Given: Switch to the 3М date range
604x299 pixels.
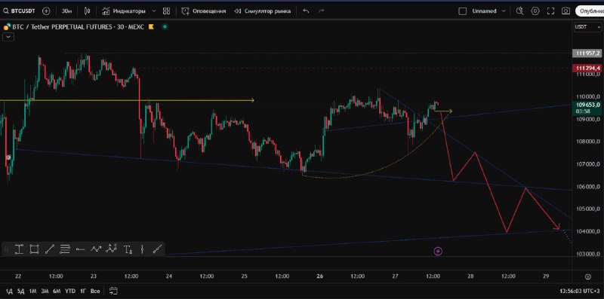Looking at the screenshot, I should point(45,291).
